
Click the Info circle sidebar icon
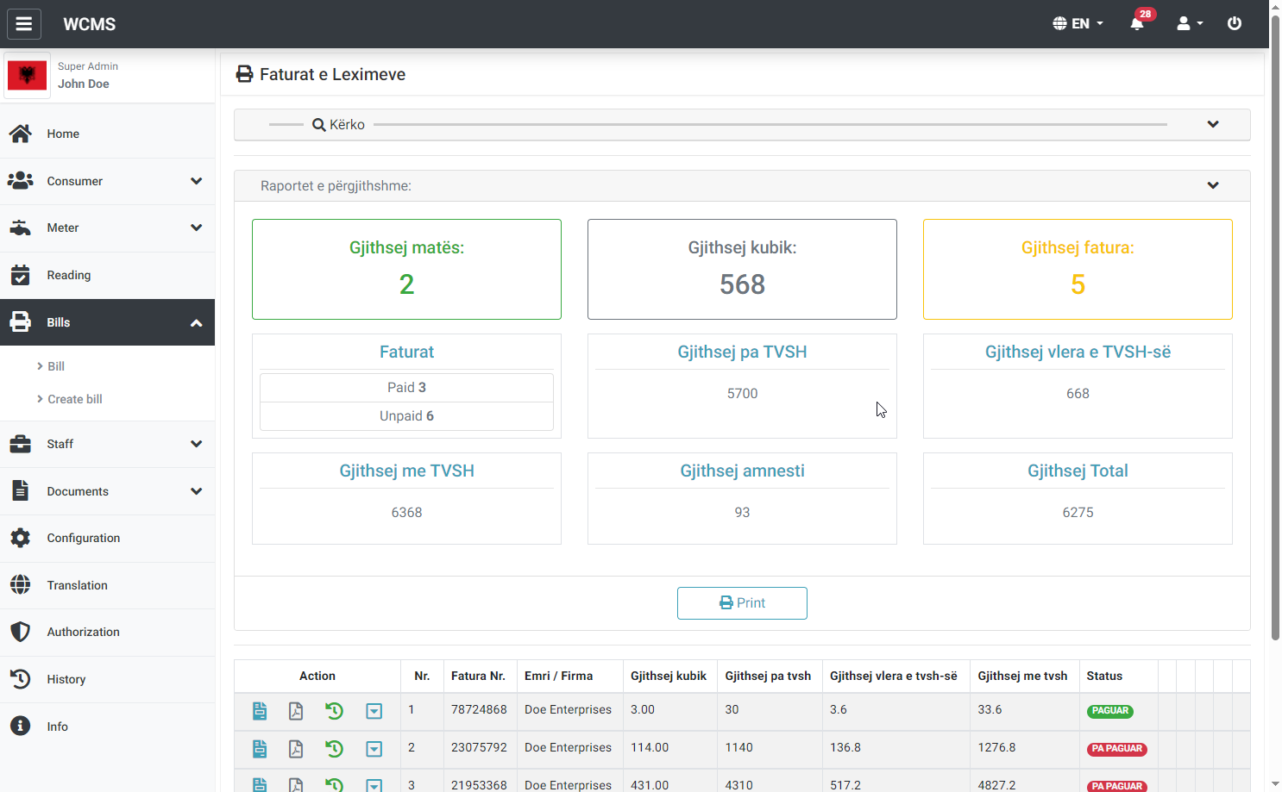(x=20, y=726)
